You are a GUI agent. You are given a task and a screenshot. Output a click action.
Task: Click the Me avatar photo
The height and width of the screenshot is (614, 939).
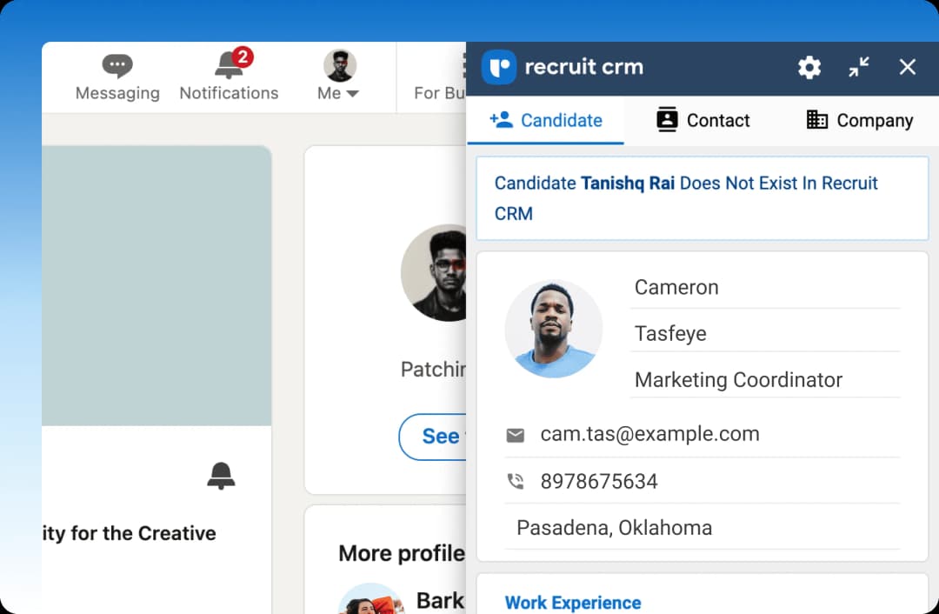click(x=338, y=65)
